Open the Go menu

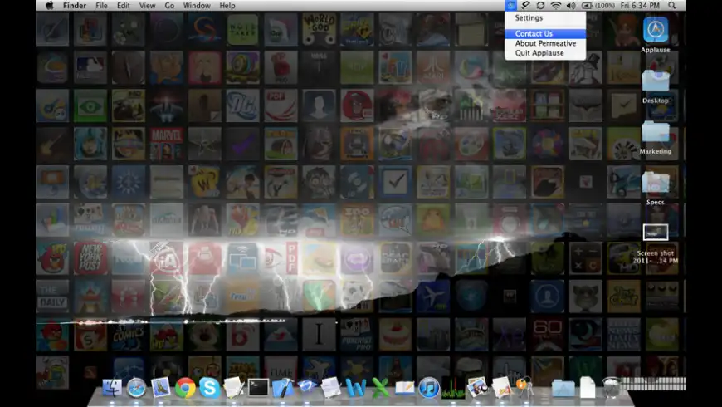[x=169, y=6]
